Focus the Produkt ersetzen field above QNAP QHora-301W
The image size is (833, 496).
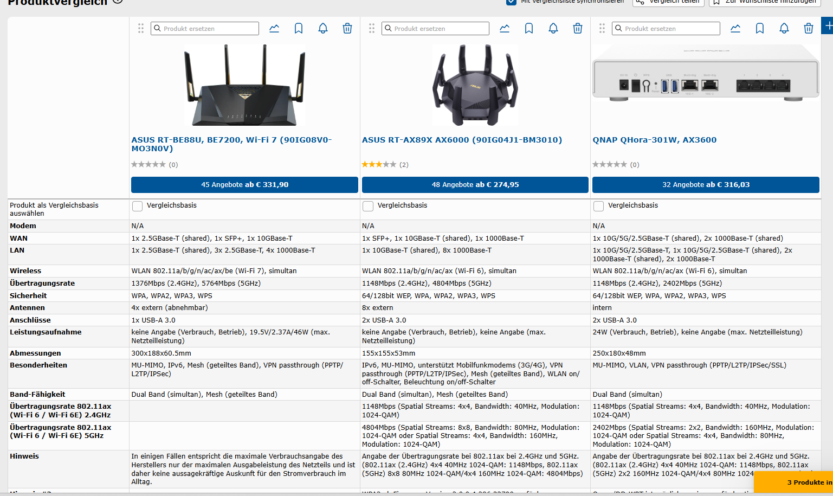(x=666, y=28)
